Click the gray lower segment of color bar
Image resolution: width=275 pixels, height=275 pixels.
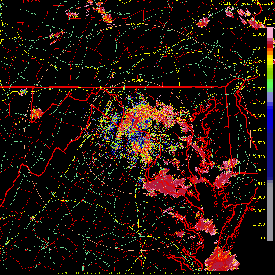click(270, 212)
